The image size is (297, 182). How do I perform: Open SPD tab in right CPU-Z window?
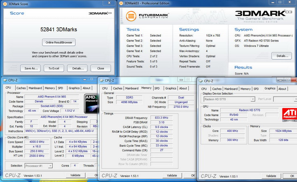click(x=256, y=89)
